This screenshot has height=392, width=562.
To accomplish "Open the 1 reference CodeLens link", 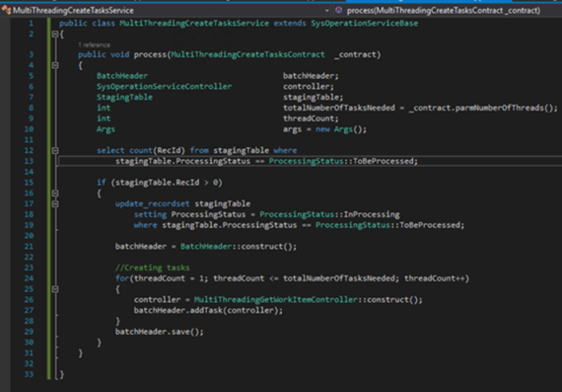I will coord(94,44).
